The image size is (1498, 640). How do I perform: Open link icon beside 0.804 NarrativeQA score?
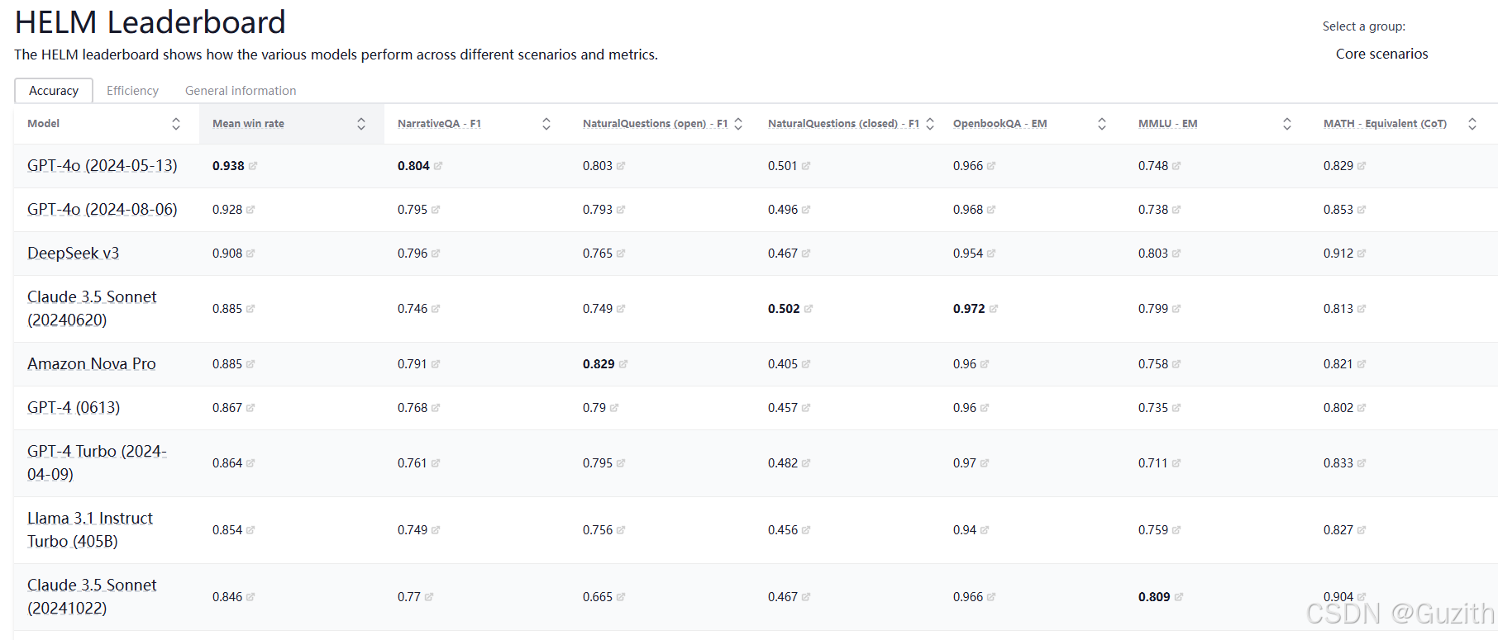pos(438,166)
